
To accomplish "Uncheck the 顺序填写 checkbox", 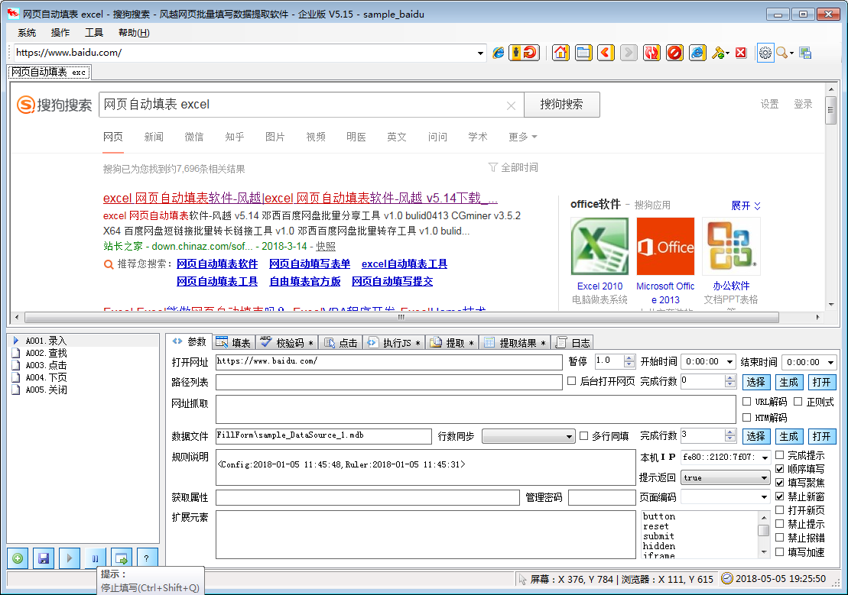I will click(x=779, y=468).
